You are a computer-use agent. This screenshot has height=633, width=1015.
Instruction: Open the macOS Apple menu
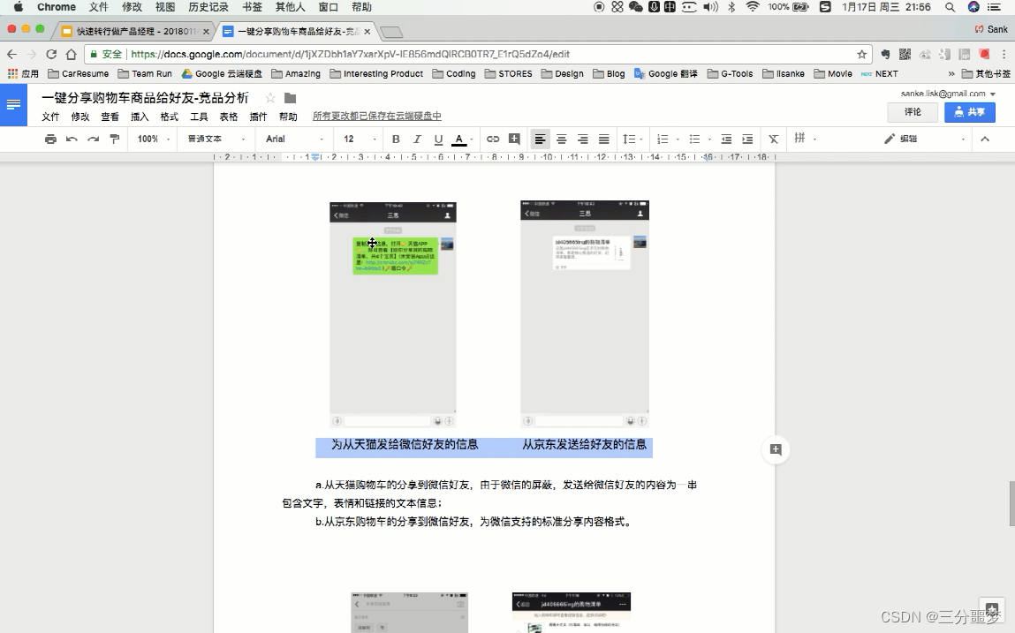[x=19, y=7]
